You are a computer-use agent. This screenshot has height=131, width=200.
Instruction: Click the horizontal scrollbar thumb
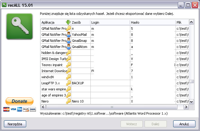(112, 107)
